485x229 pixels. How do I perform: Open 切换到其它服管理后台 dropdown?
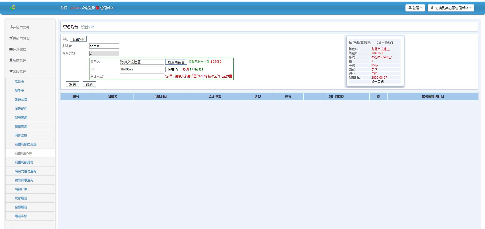[451, 8]
